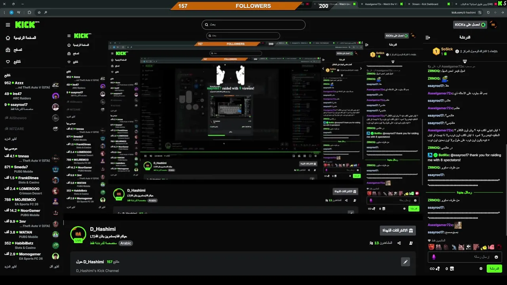Open the emoji picker in chat input
Viewport: 507px width, 285px height.
tap(496, 257)
